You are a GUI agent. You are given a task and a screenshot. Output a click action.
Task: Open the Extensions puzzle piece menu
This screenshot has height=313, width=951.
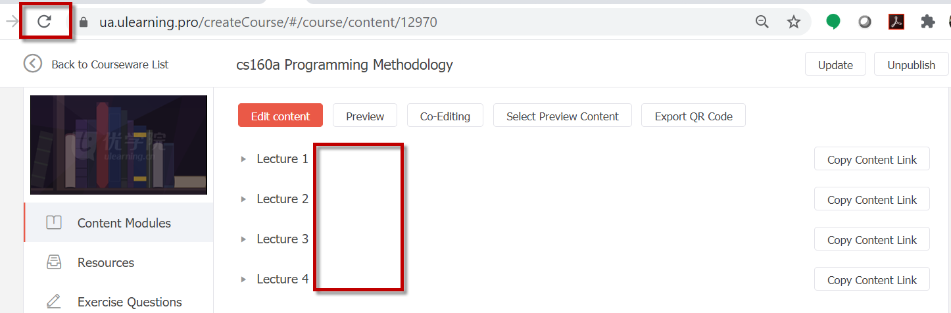pyautogui.click(x=928, y=22)
